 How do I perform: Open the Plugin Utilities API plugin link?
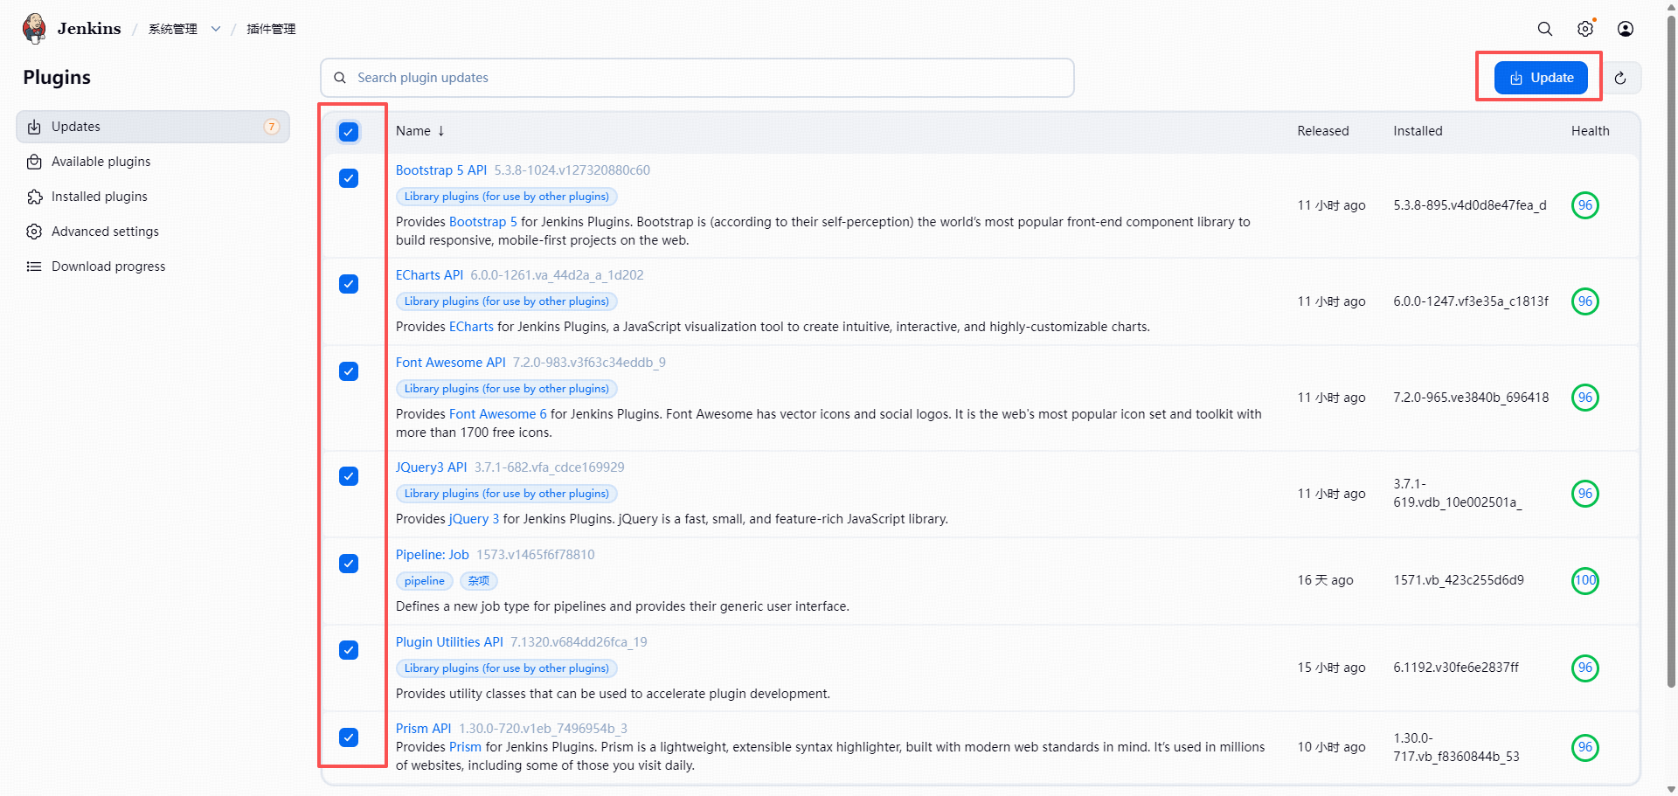449,642
